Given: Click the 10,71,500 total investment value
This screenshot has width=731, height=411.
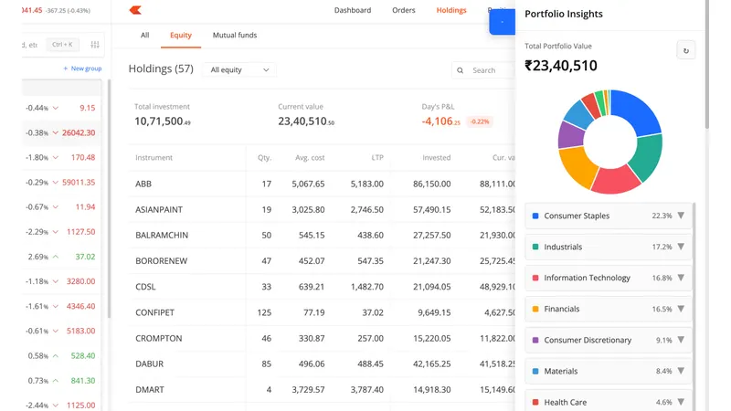Looking at the screenshot, I should coord(163,121).
